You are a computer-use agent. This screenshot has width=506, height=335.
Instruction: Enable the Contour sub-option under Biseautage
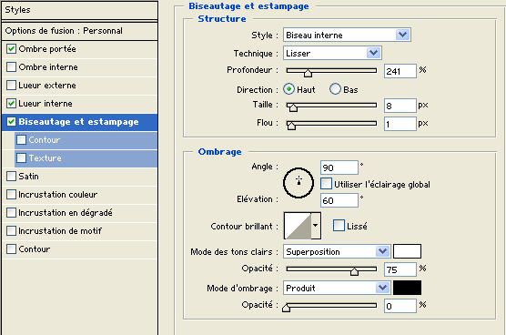coord(21,140)
